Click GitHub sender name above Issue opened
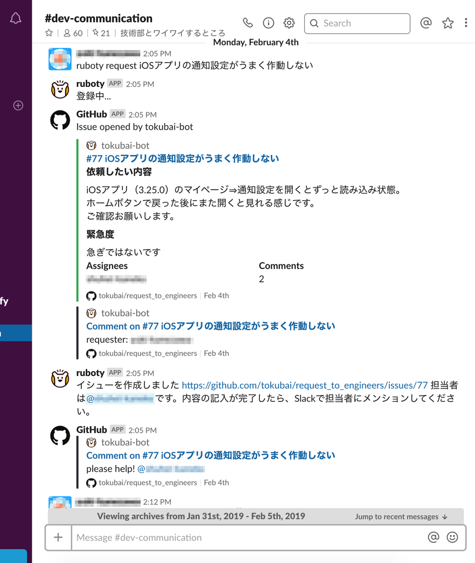The image size is (475, 563). click(92, 114)
